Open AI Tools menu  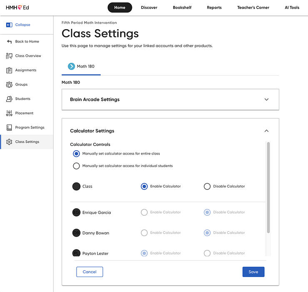click(292, 7)
